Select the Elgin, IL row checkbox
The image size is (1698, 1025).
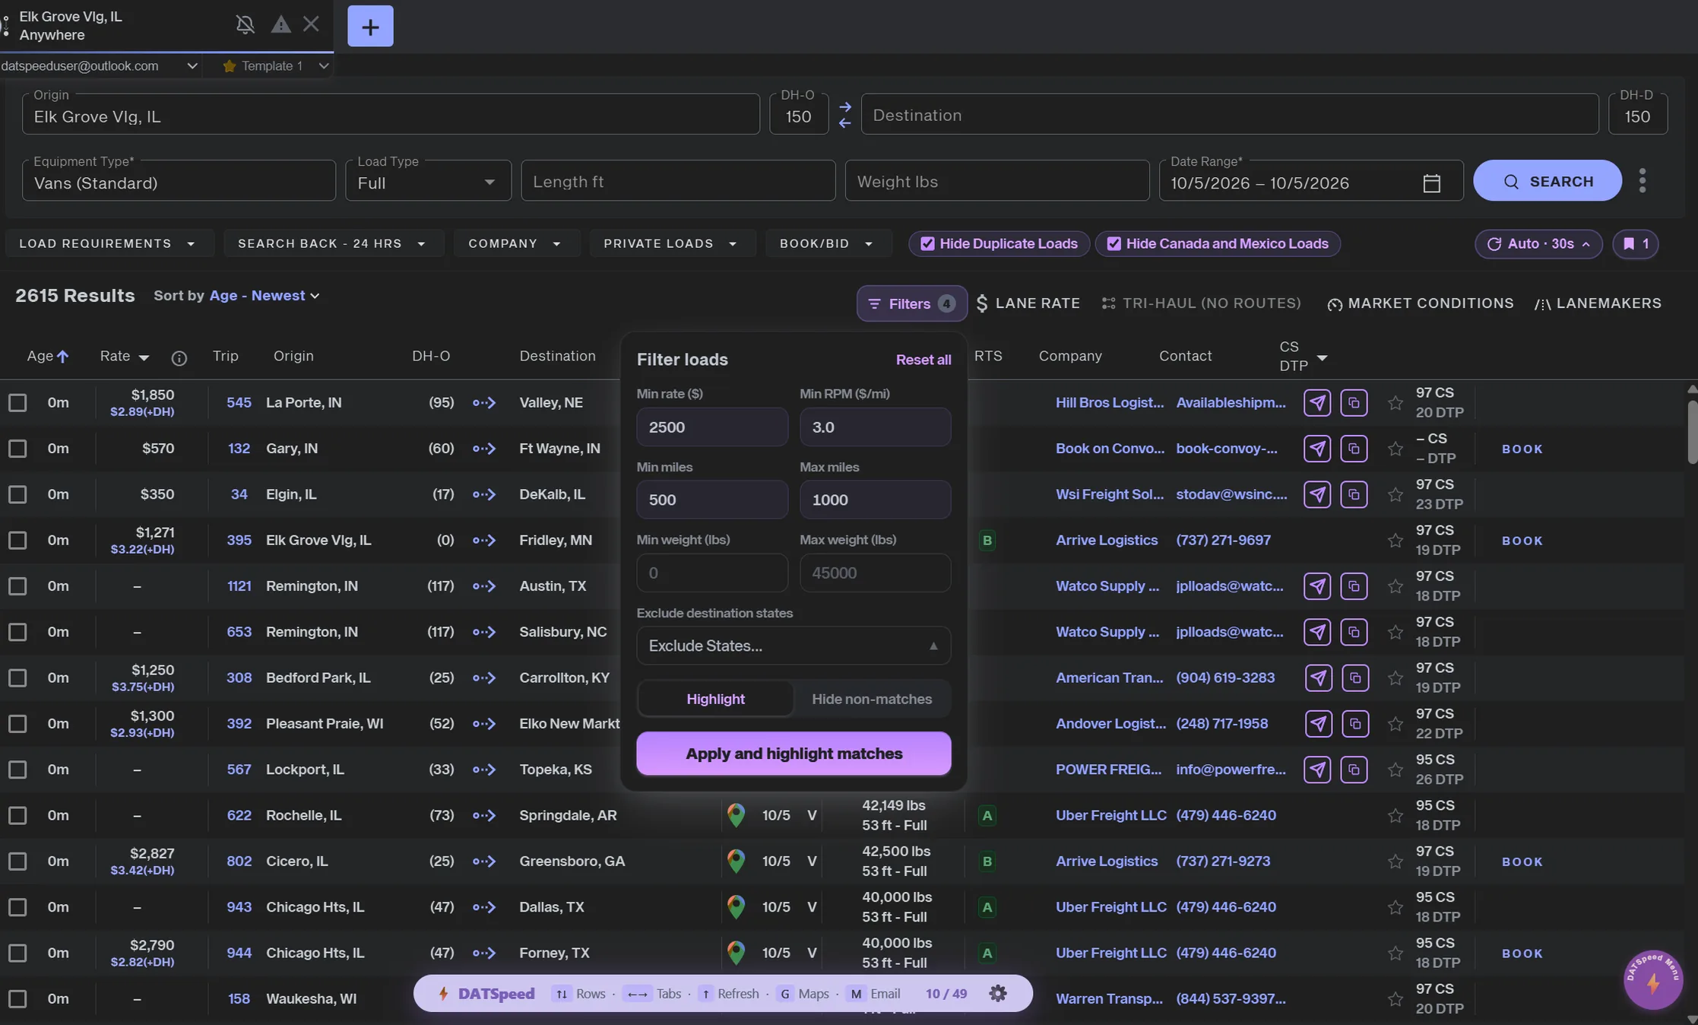[x=17, y=494]
